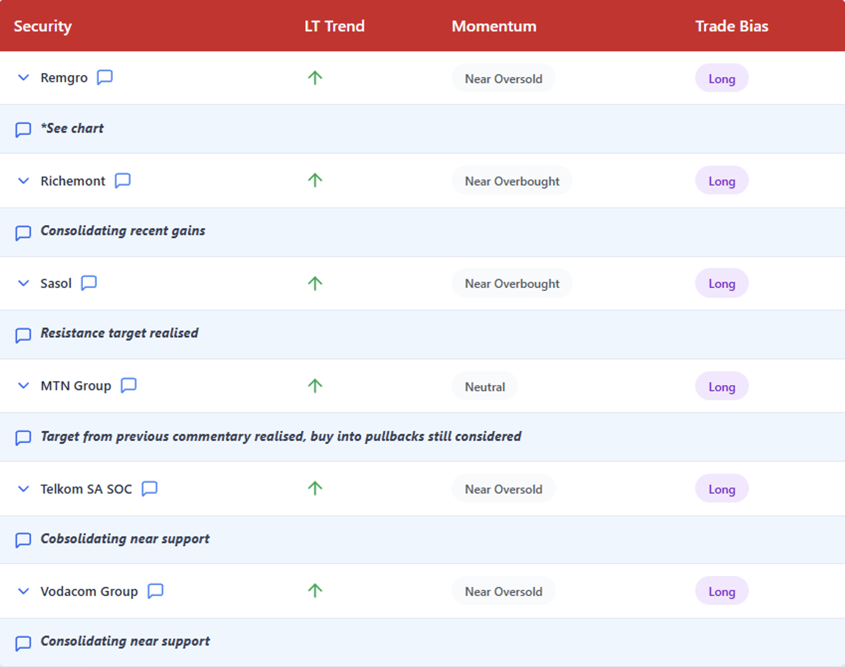This screenshot has height=667, width=845.
Task: Click the comment icon beside 'Cobsolidating near support'
Action: (23, 540)
